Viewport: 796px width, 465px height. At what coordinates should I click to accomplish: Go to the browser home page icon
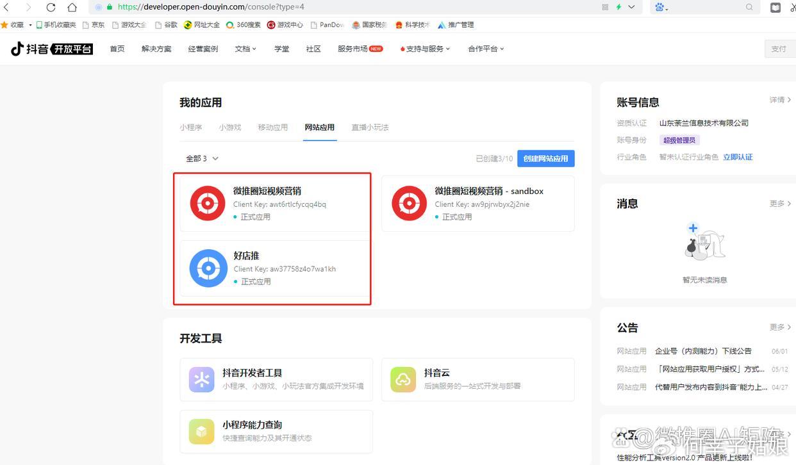point(72,7)
